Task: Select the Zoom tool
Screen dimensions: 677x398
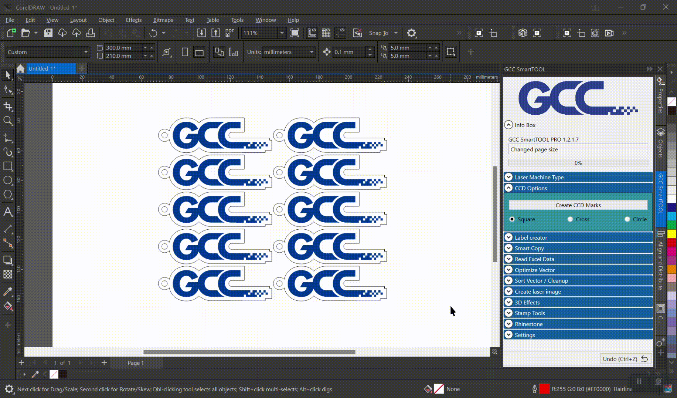Action: pyautogui.click(x=8, y=121)
